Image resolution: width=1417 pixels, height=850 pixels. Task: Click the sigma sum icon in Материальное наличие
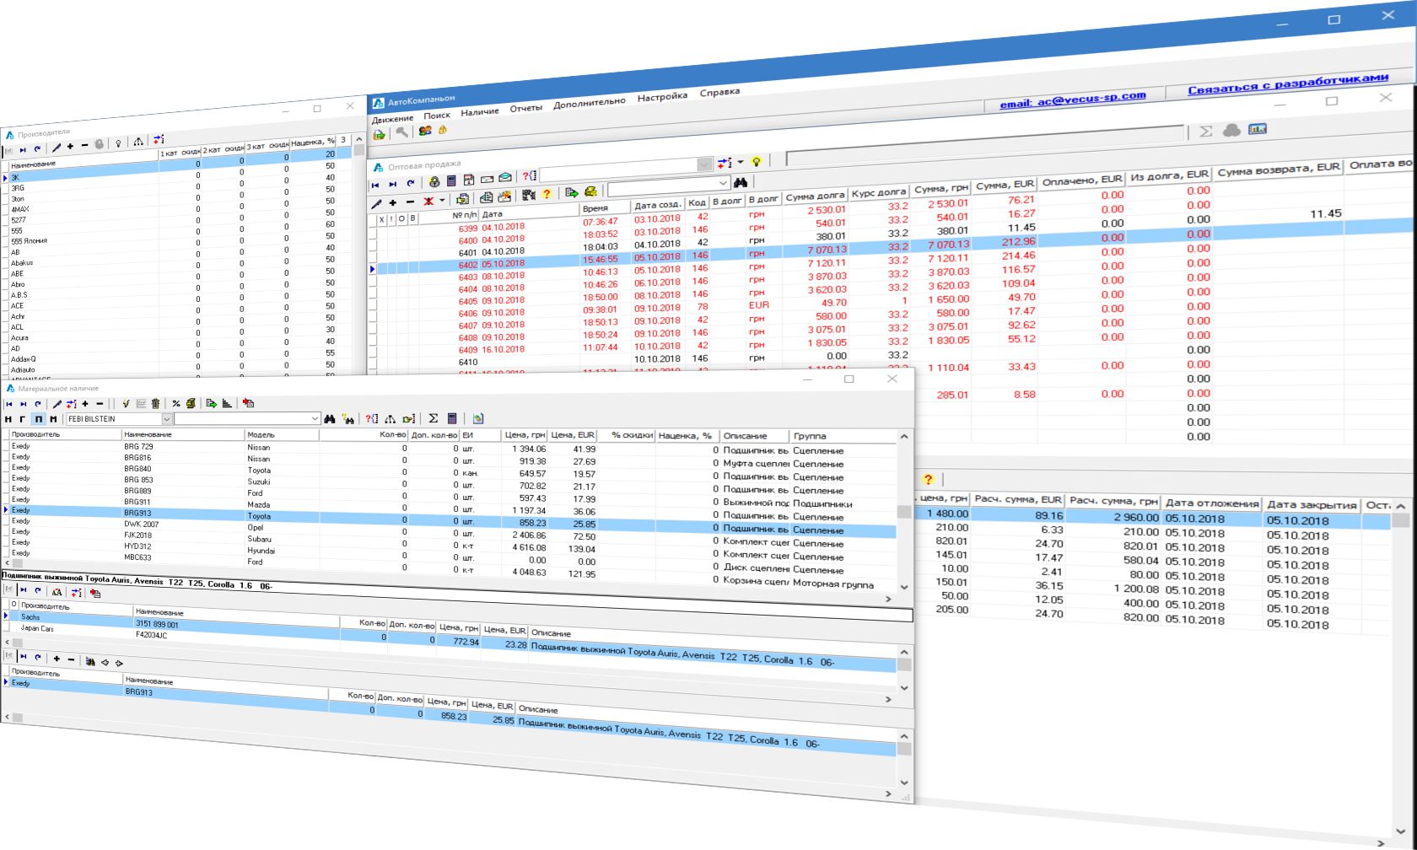click(x=433, y=418)
